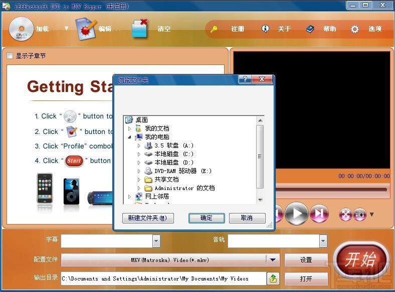
Task: Click the browse output folder icon
Action: click(273, 278)
